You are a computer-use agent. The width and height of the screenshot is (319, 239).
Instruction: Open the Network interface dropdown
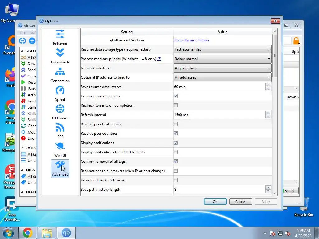[222, 68]
